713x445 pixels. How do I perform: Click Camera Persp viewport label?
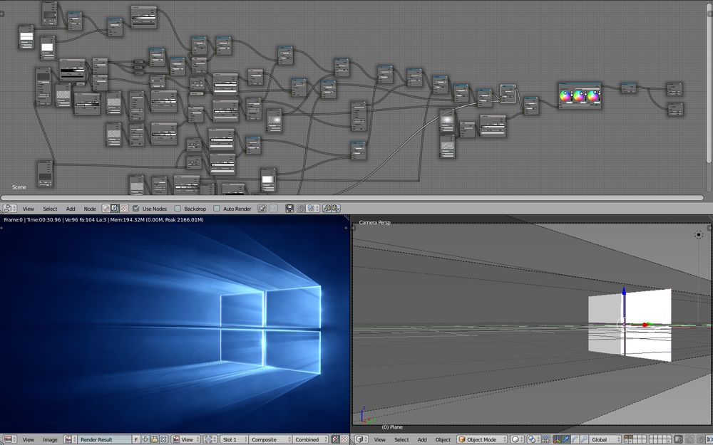coord(375,222)
